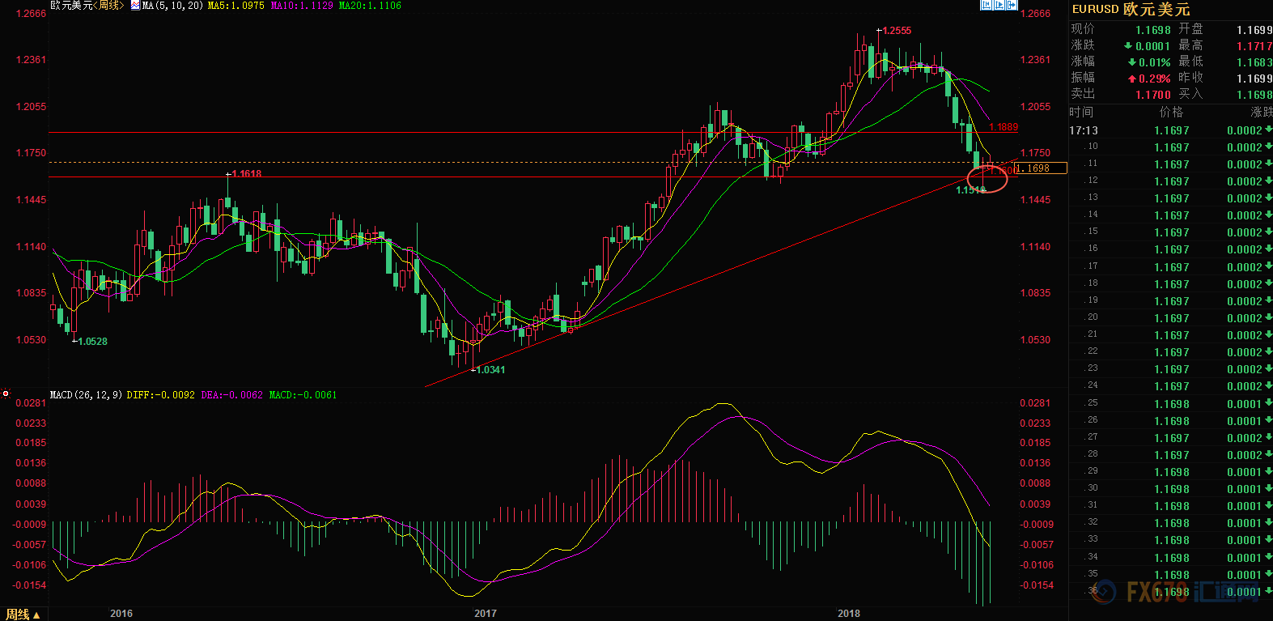Click the 1.1618 price marker label

pyautogui.click(x=247, y=174)
